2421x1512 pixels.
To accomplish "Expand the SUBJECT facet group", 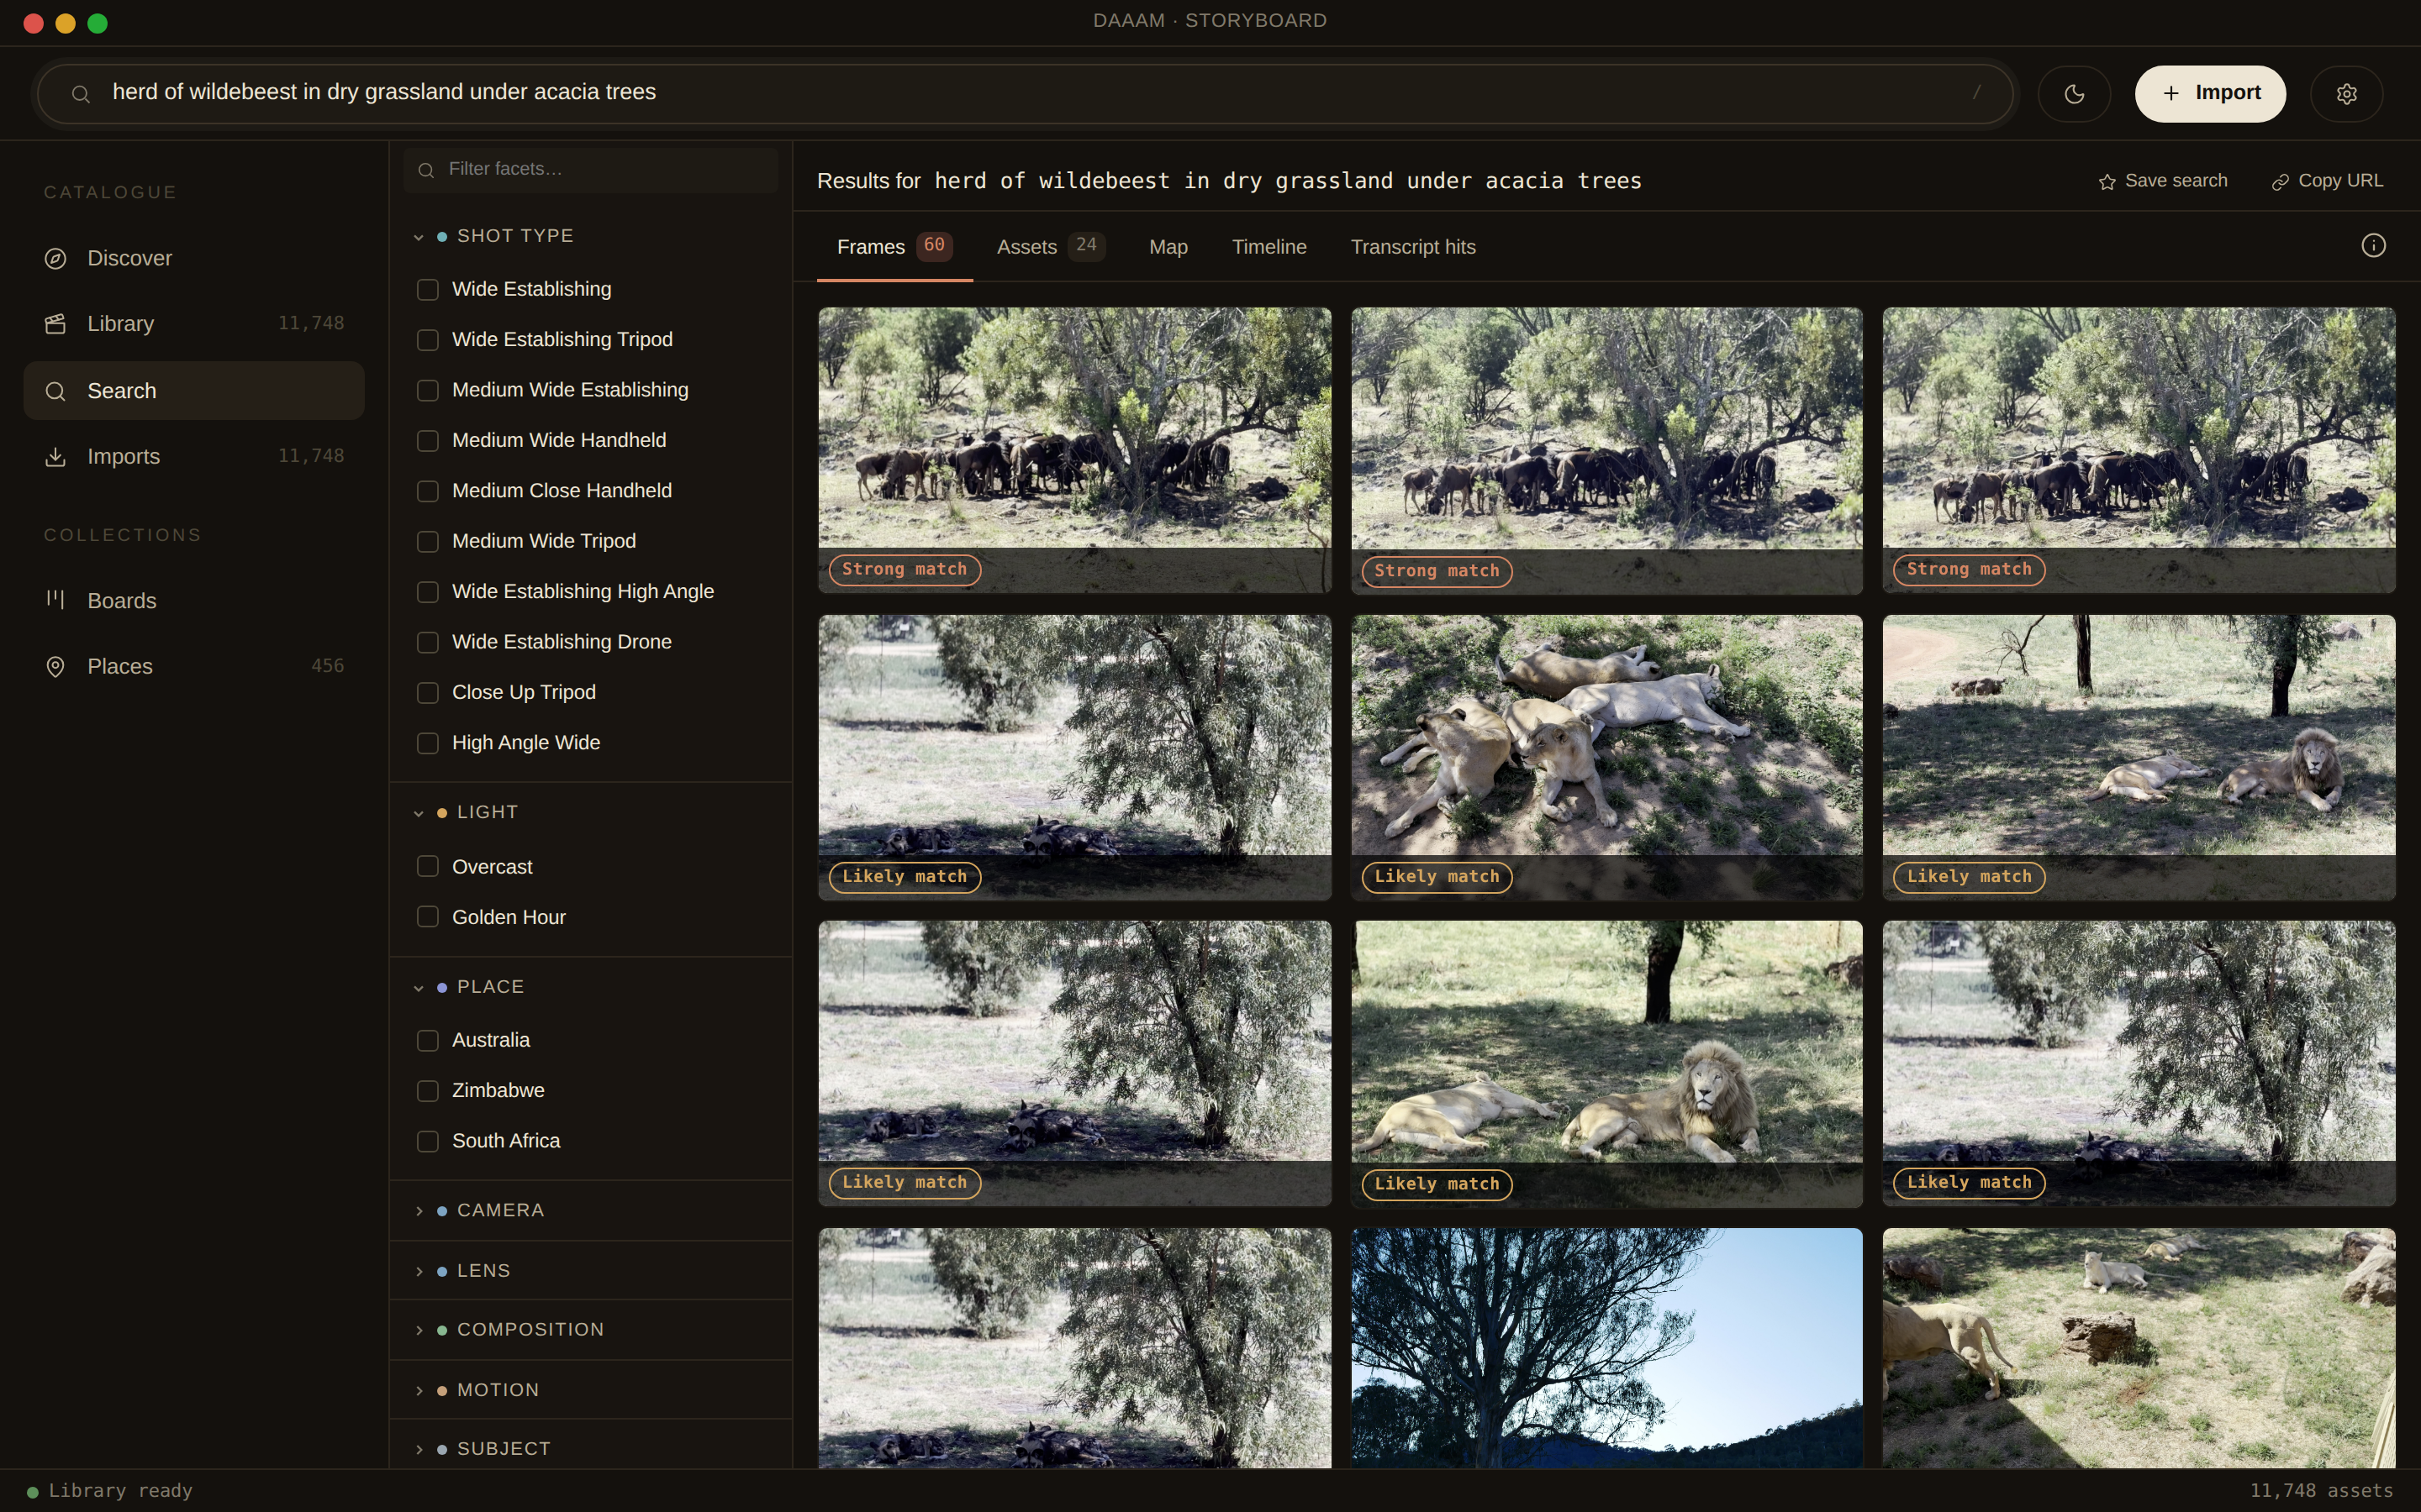I will (590, 1449).
